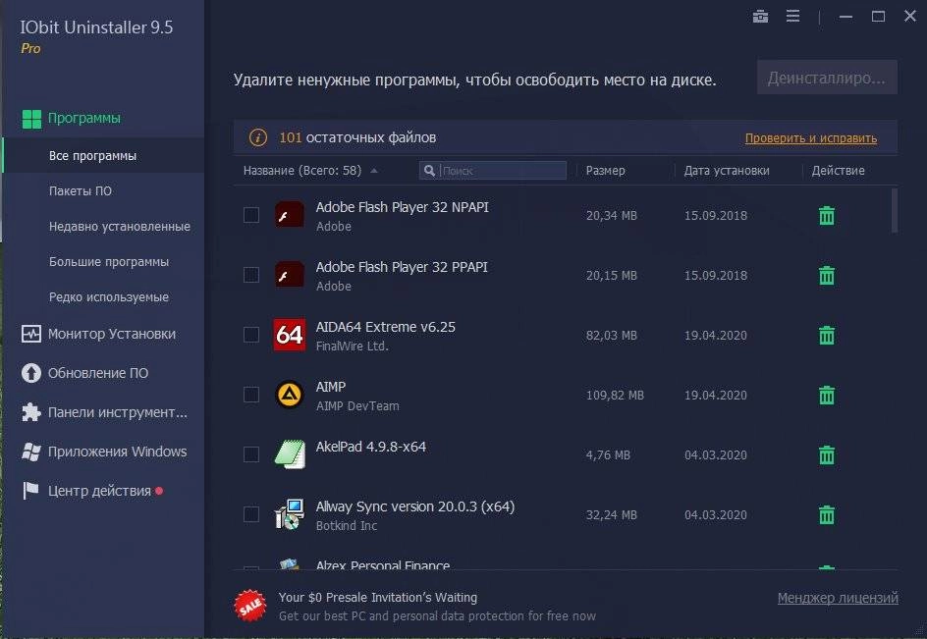Click the AIDA64 red 64 icon
The width and height of the screenshot is (927, 639).
click(290, 335)
